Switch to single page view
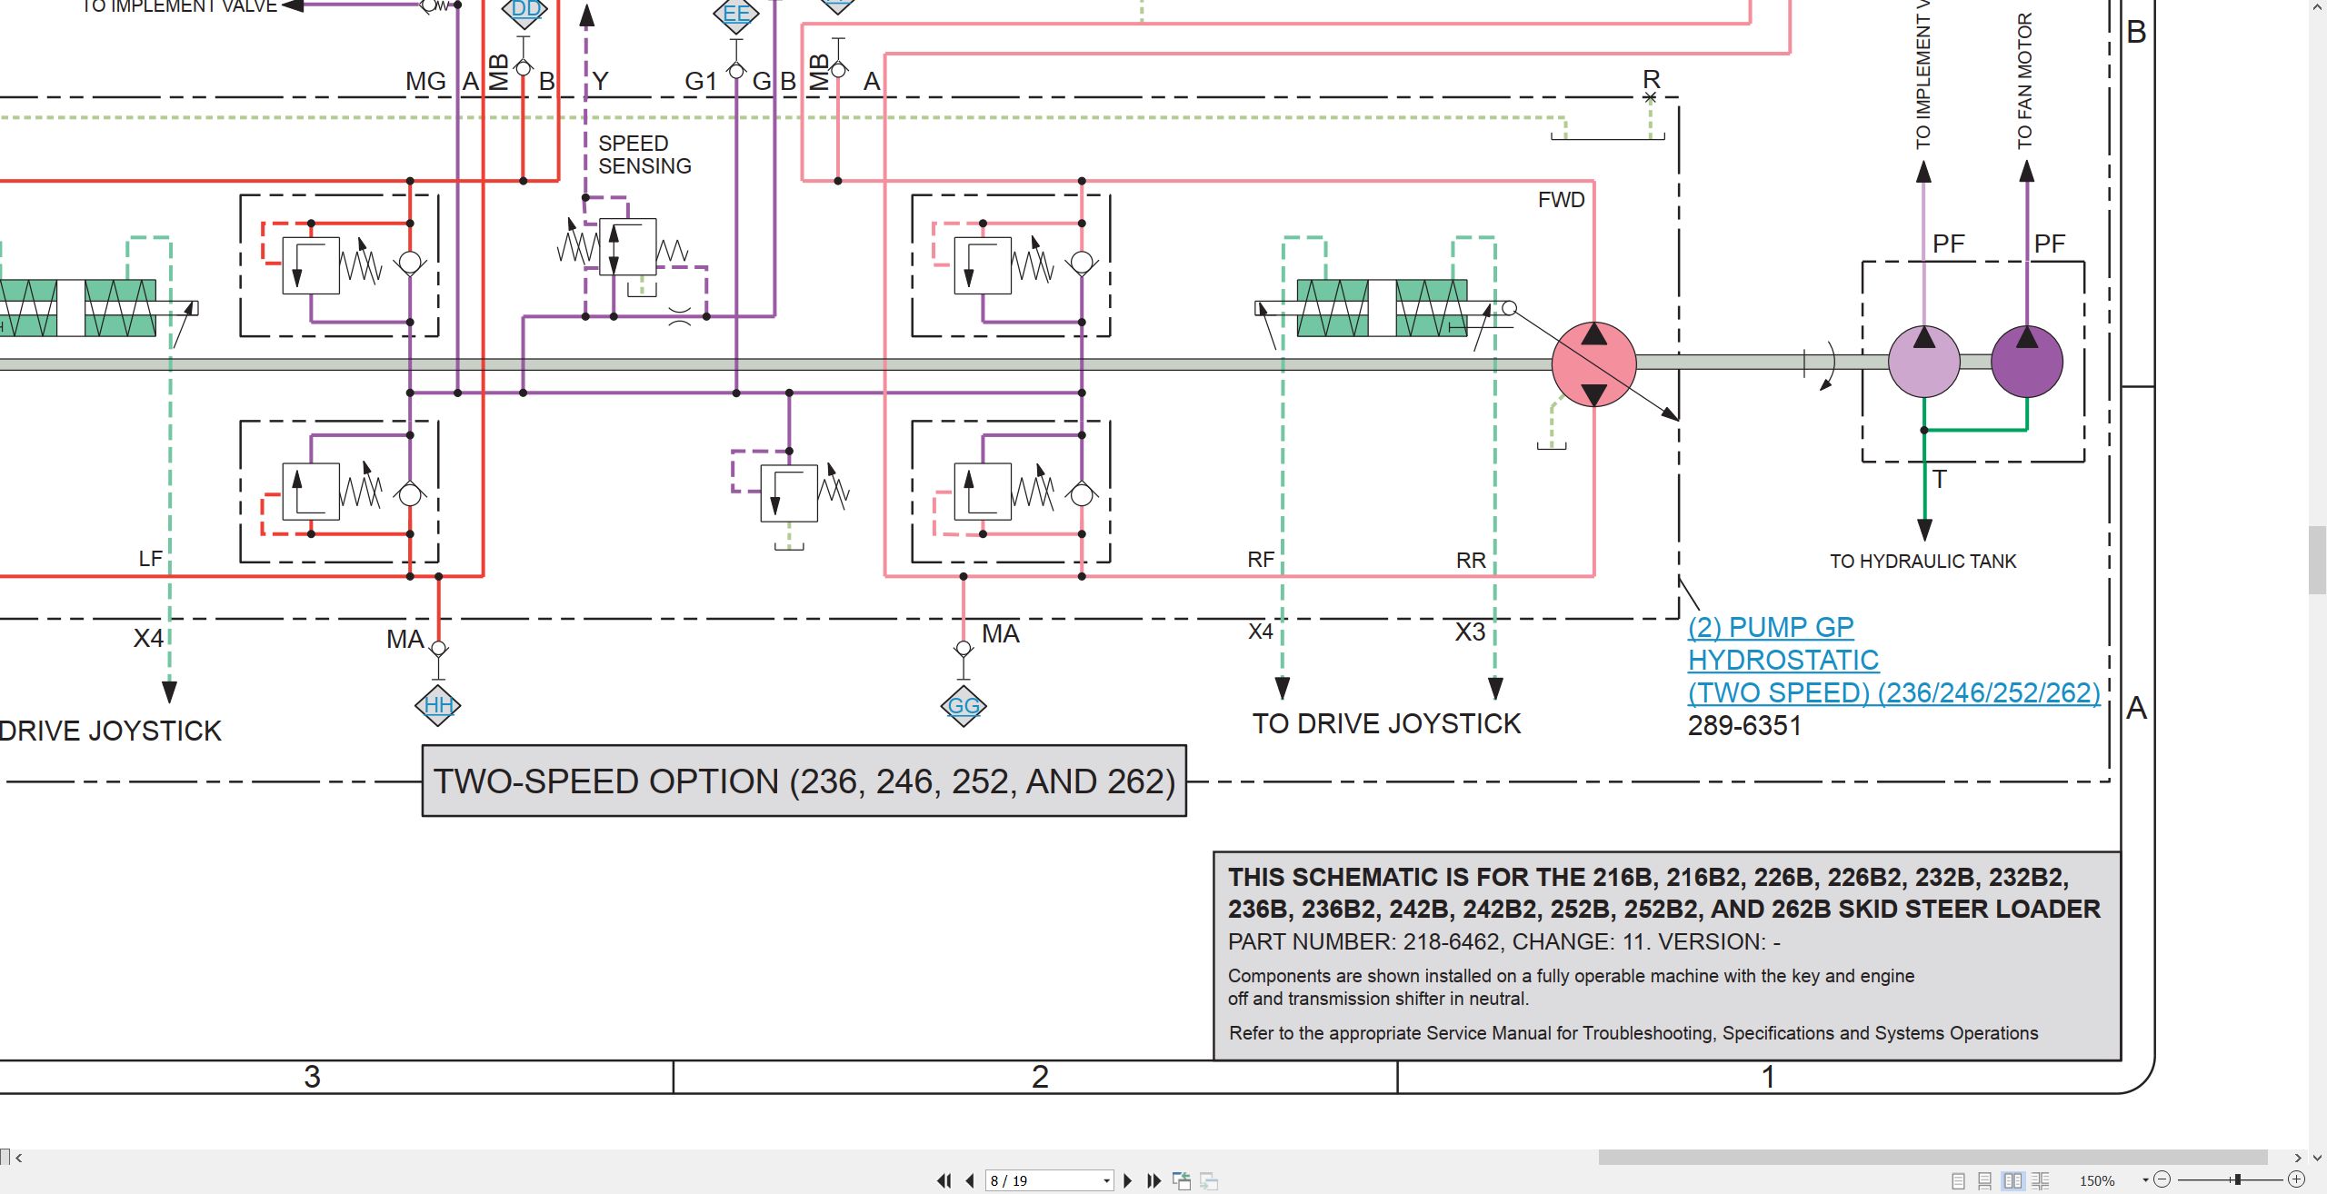 pos(1958,1180)
